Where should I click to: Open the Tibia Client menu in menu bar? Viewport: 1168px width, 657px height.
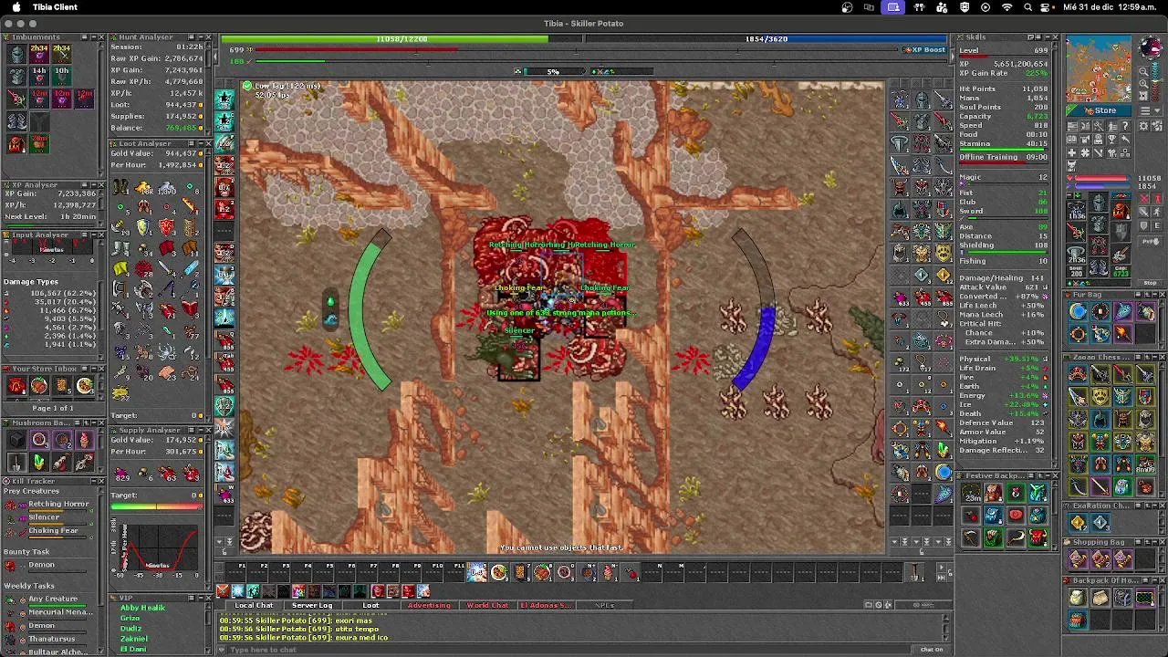pyautogui.click(x=55, y=7)
